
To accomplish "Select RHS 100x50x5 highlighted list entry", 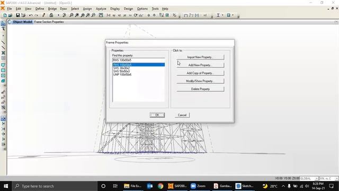I will click(x=139, y=65).
